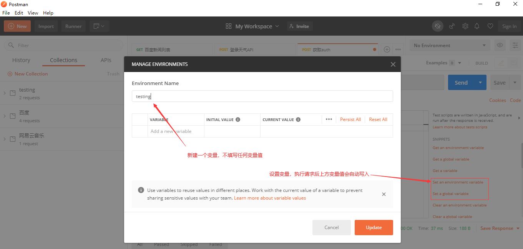Click the heart icon
The width and height of the screenshot is (523, 249).
click(490, 26)
